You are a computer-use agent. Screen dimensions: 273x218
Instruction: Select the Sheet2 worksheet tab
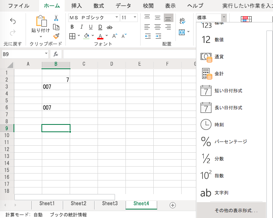point(79,203)
